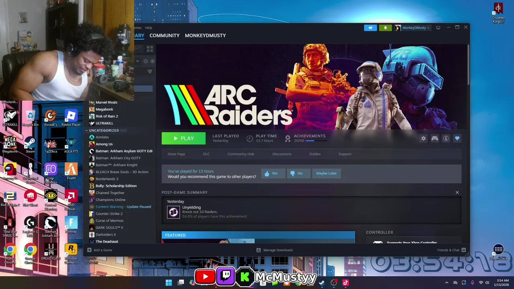Switch library to grid view icon
Screen dimensions: 514x289
(150, 49)
